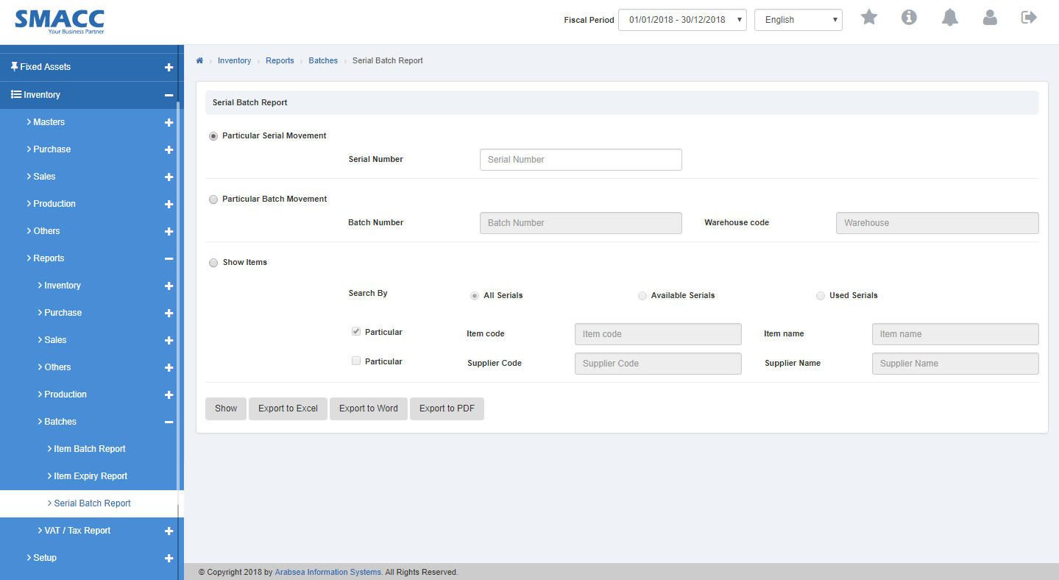
Task: Open the English language dropdown
Action: click(x=798, y=20)
